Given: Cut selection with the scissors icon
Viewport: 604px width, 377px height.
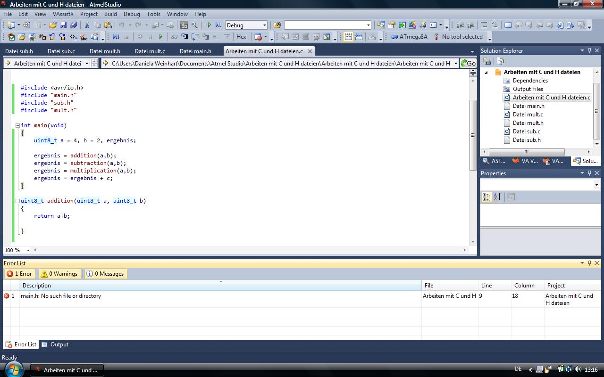Looking at the screenshot, I should (x=87, y=25).
